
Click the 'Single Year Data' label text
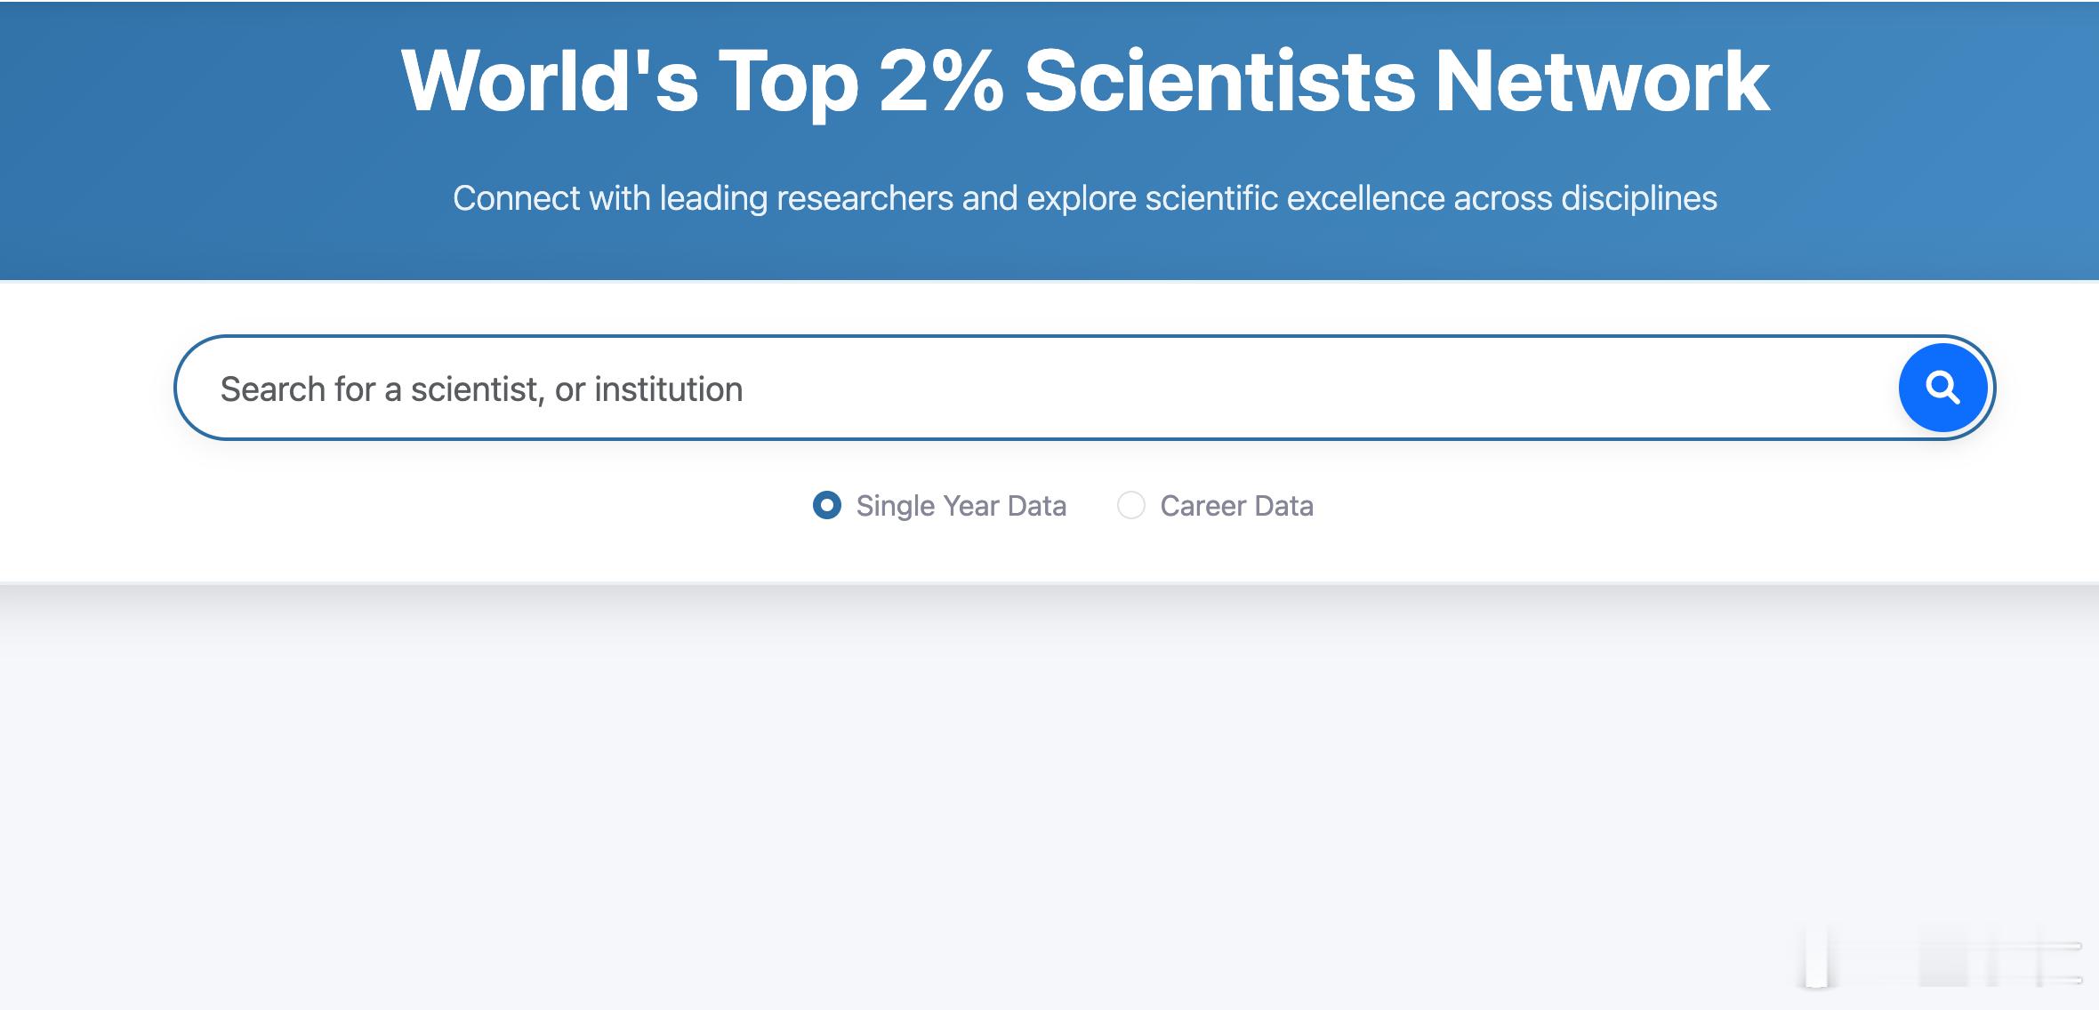pyautogui.click(x=961, y=506)
